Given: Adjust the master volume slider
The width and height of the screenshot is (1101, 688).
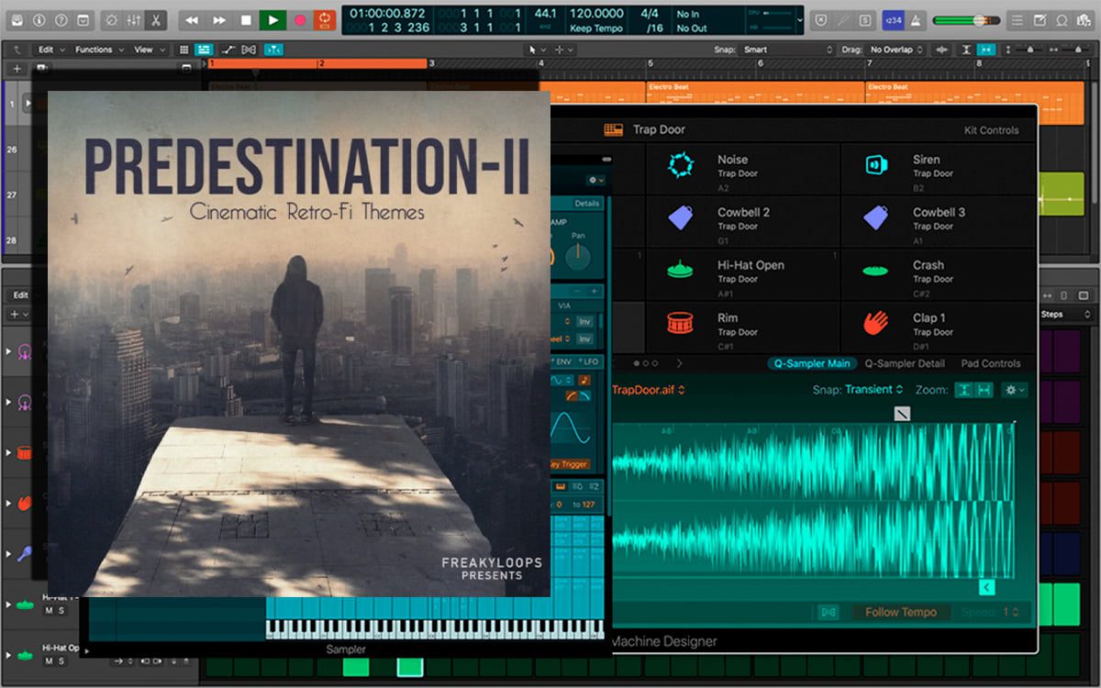Looking at the screenshot, I should click(966, 19).
